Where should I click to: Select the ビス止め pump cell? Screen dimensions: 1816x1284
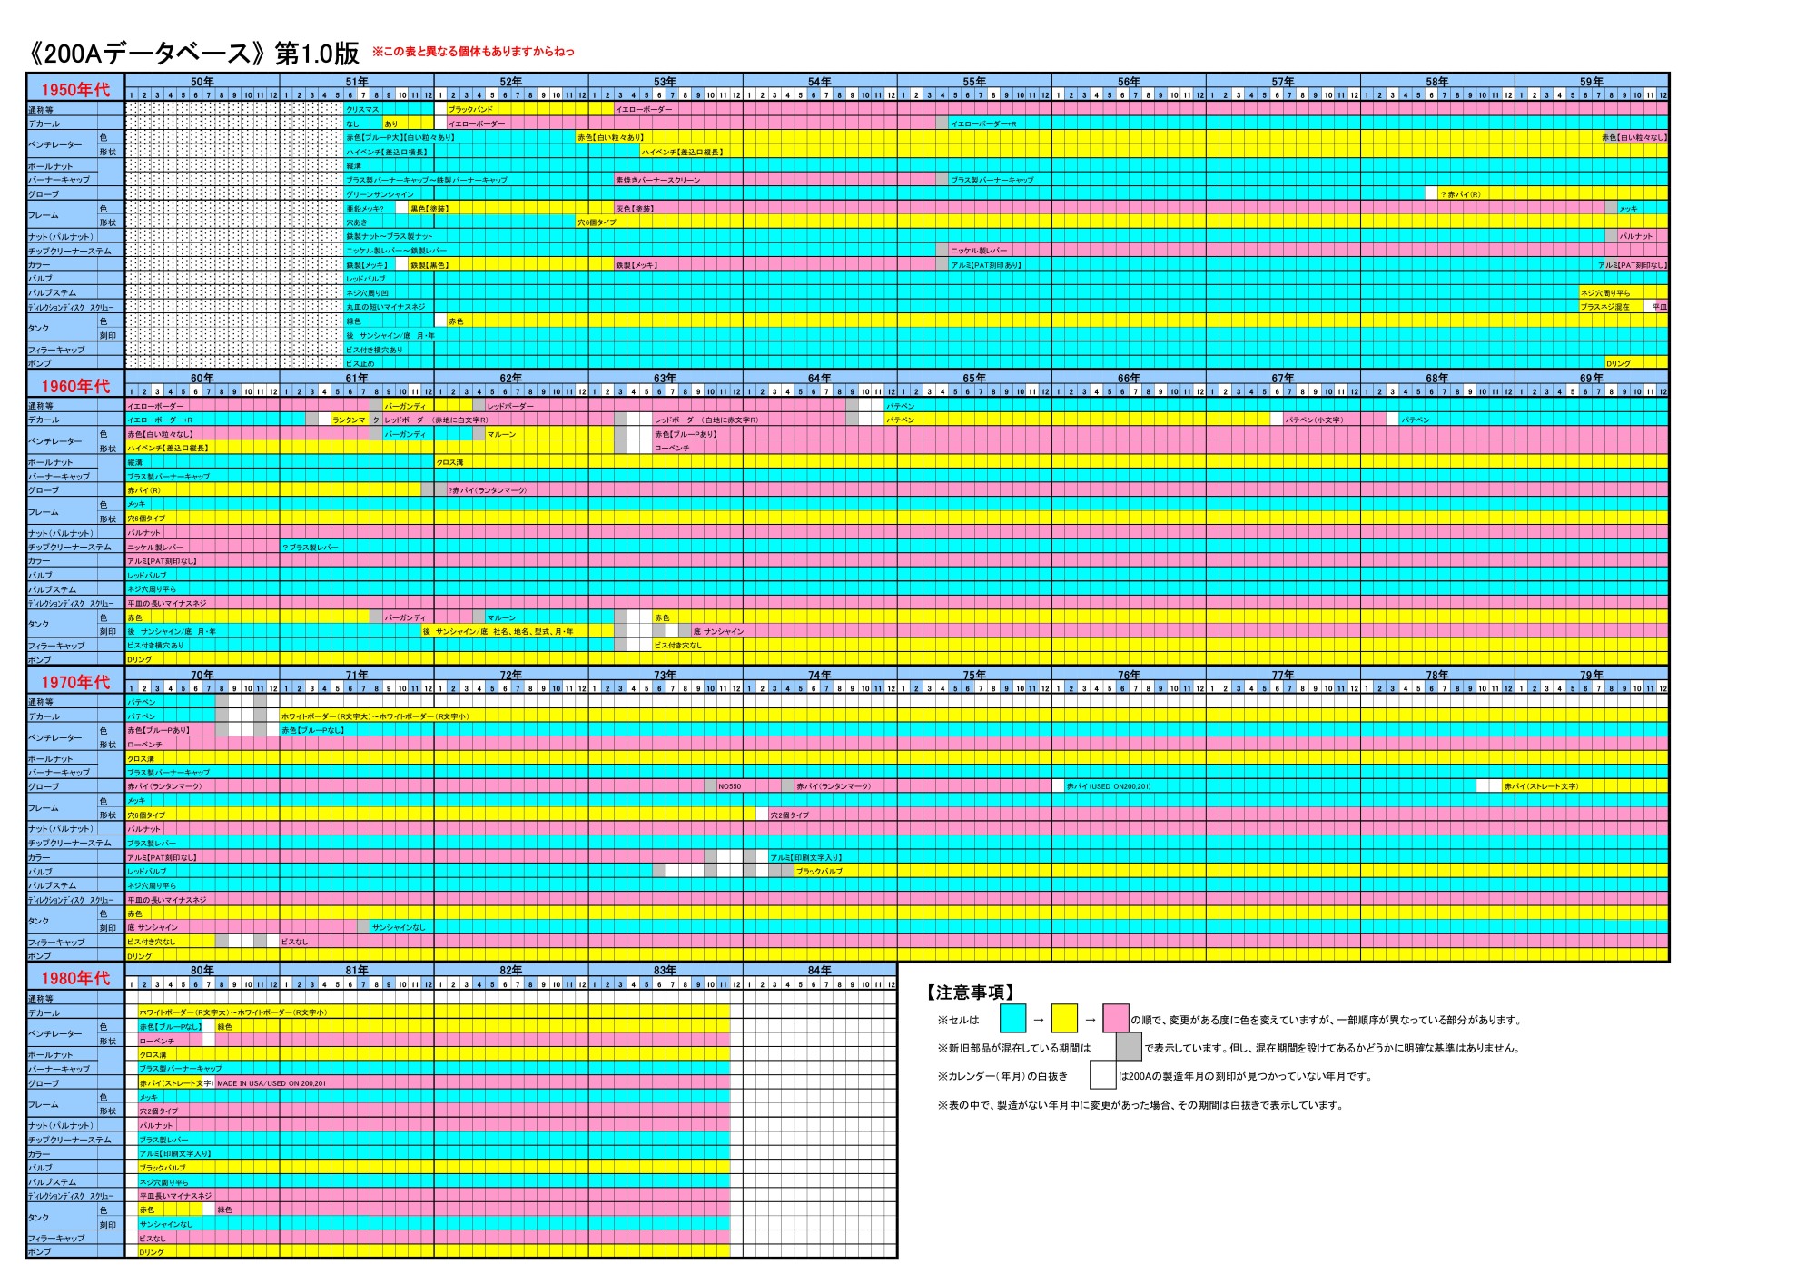(360, 363)
